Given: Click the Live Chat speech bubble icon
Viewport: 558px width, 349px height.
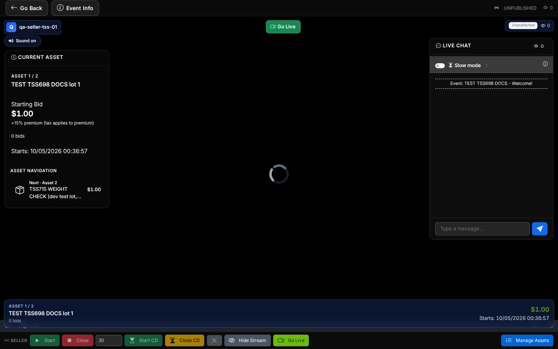Looking at the screenshot, I should [438, 46].
